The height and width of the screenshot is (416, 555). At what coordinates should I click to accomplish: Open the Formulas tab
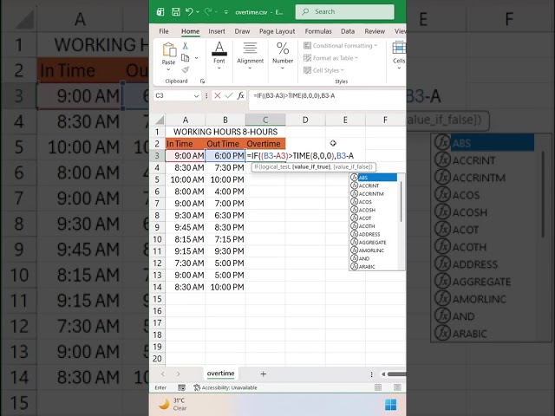[318, 31]
